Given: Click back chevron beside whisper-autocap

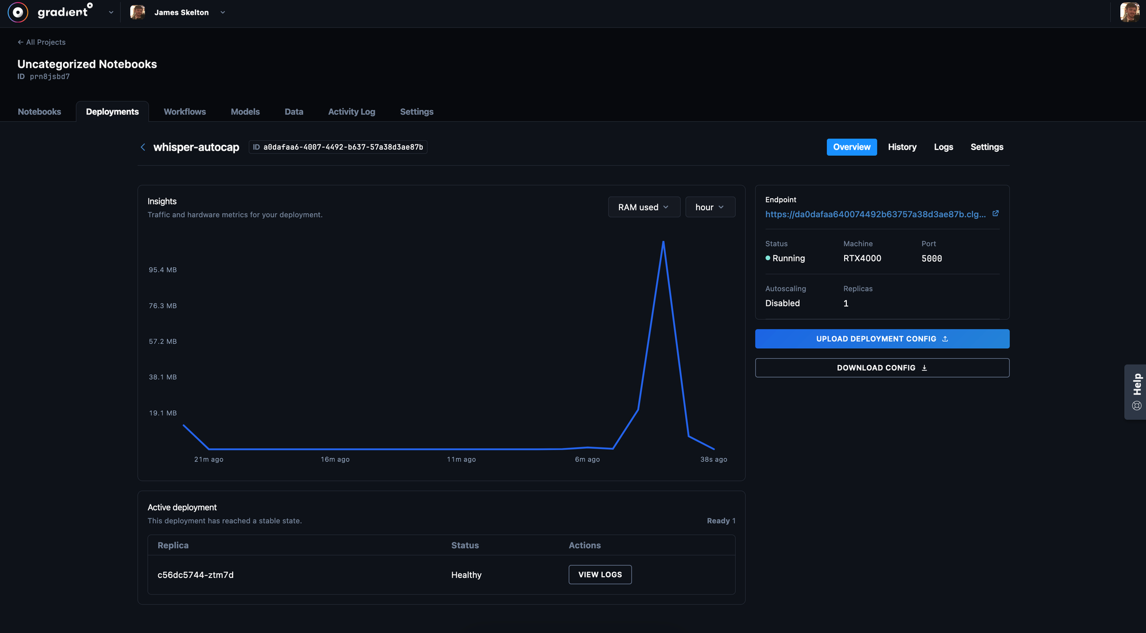Looking at the screenshot, I should pyautogui.click(x=143, y=147).
